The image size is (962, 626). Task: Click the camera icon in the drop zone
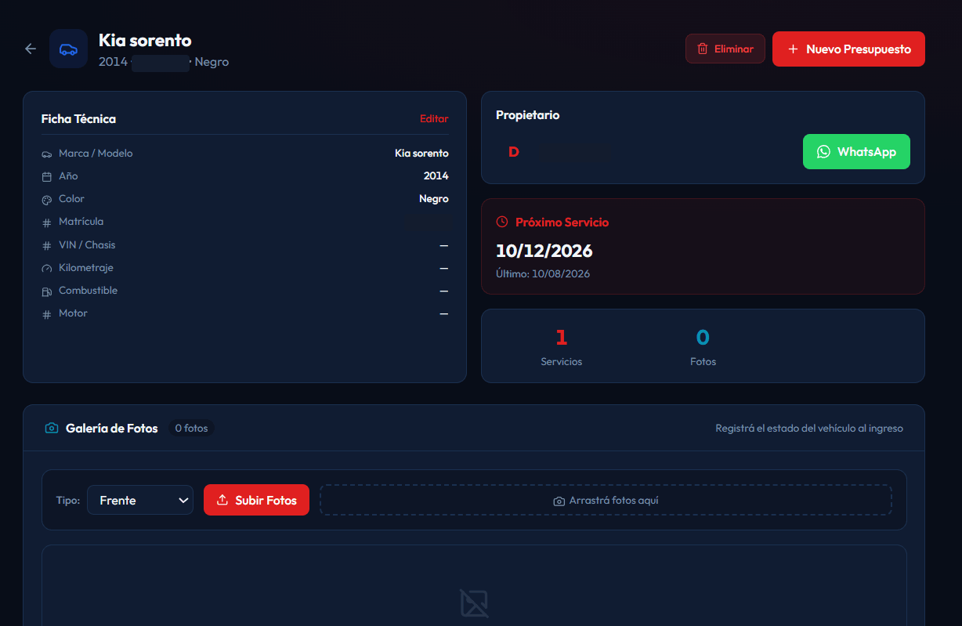559,501
